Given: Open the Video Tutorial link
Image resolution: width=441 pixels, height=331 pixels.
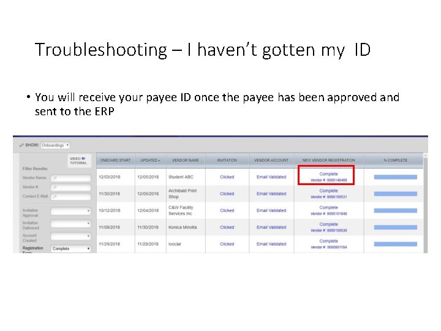Looking at the screenshot, I should pos(78,161).
